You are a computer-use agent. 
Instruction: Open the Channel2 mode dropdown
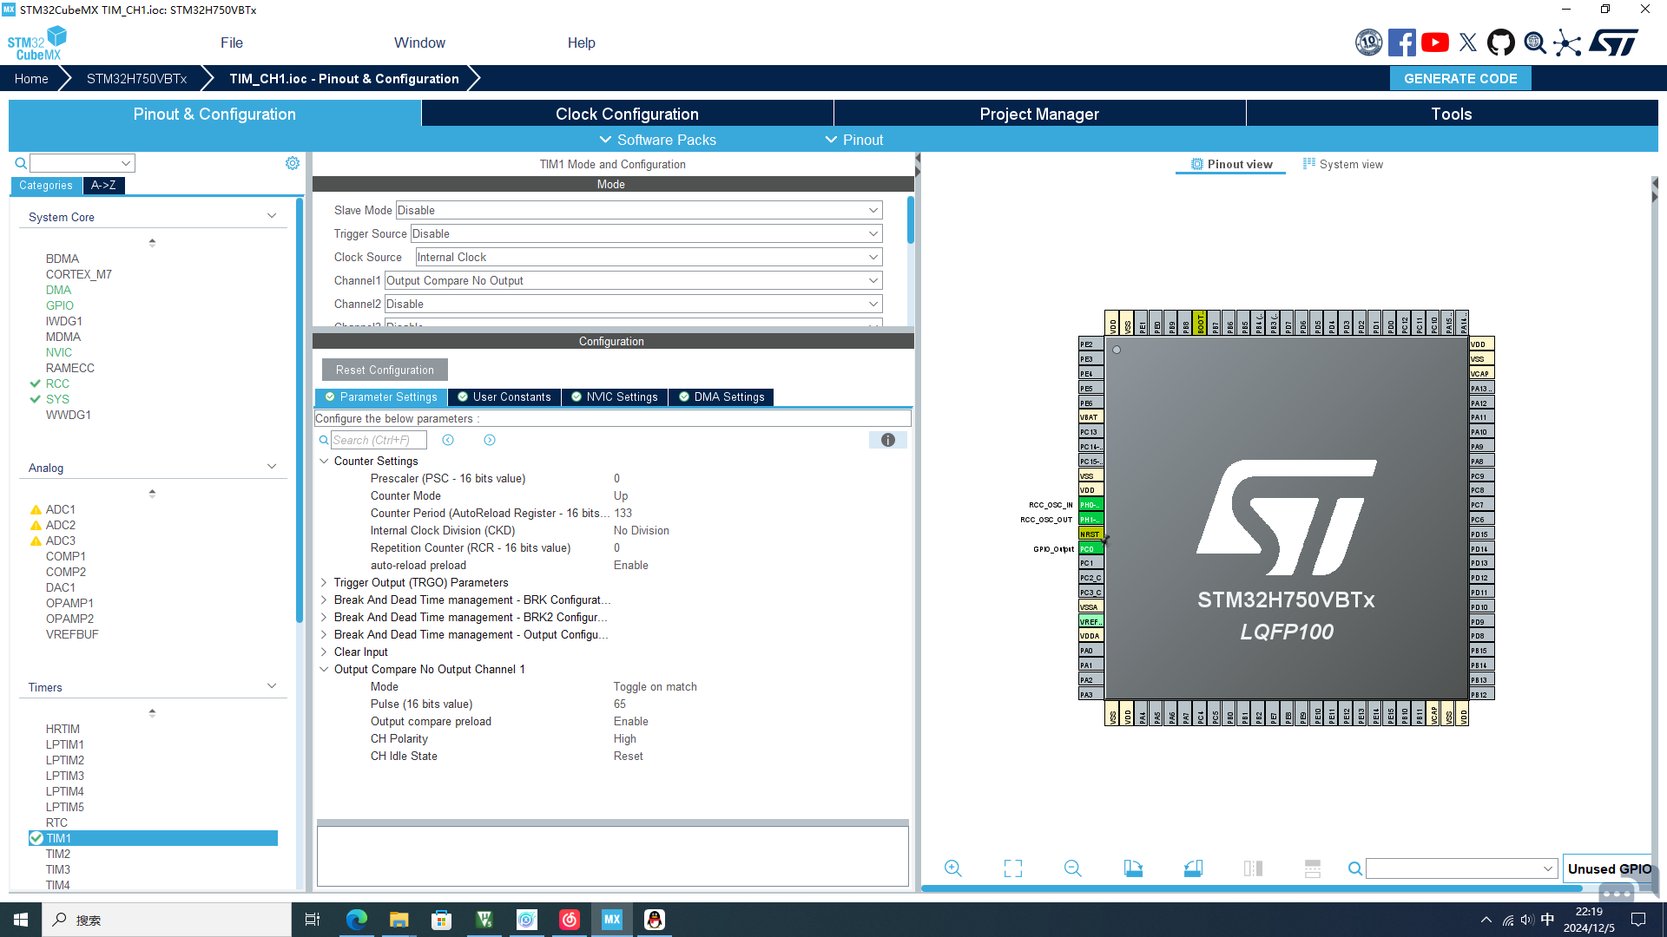633,304
